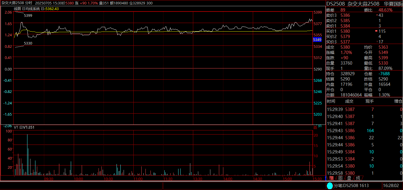
Task: Click the red bar beside 买价1 volume 115
Action: 376,31
